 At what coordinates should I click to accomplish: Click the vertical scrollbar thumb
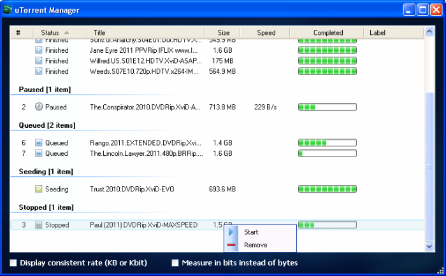429,167
